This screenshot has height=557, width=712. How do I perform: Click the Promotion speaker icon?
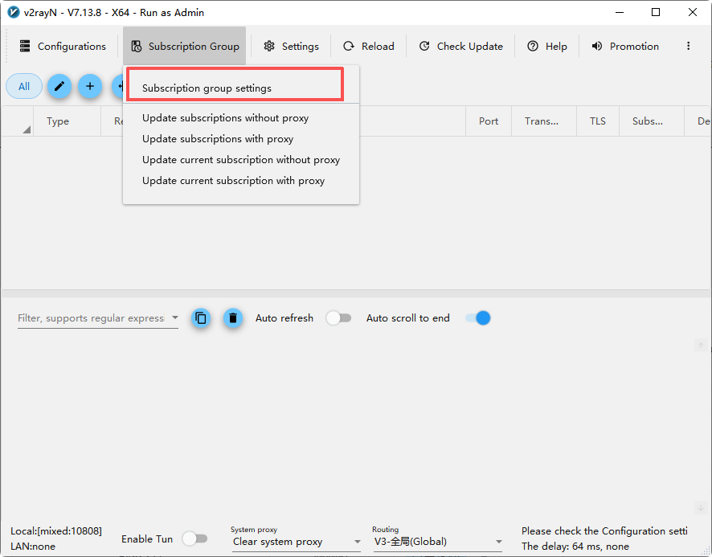pyautogui.click(x=597, y=46)
